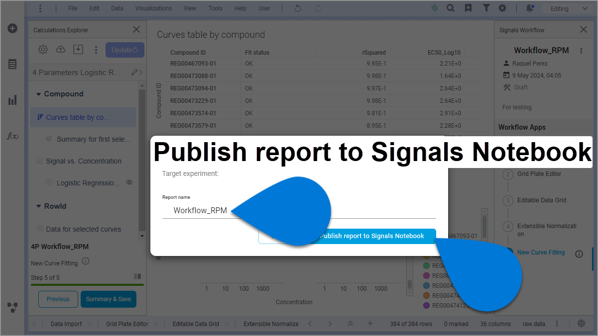Select Data for selected curves tree item

tap(83, 229)
